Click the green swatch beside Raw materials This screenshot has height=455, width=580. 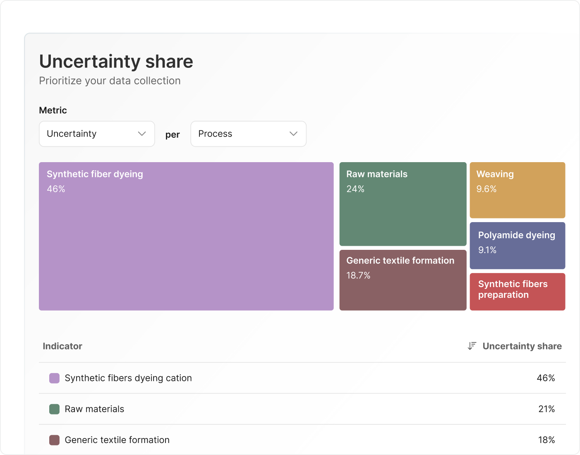tap(54, 409)
